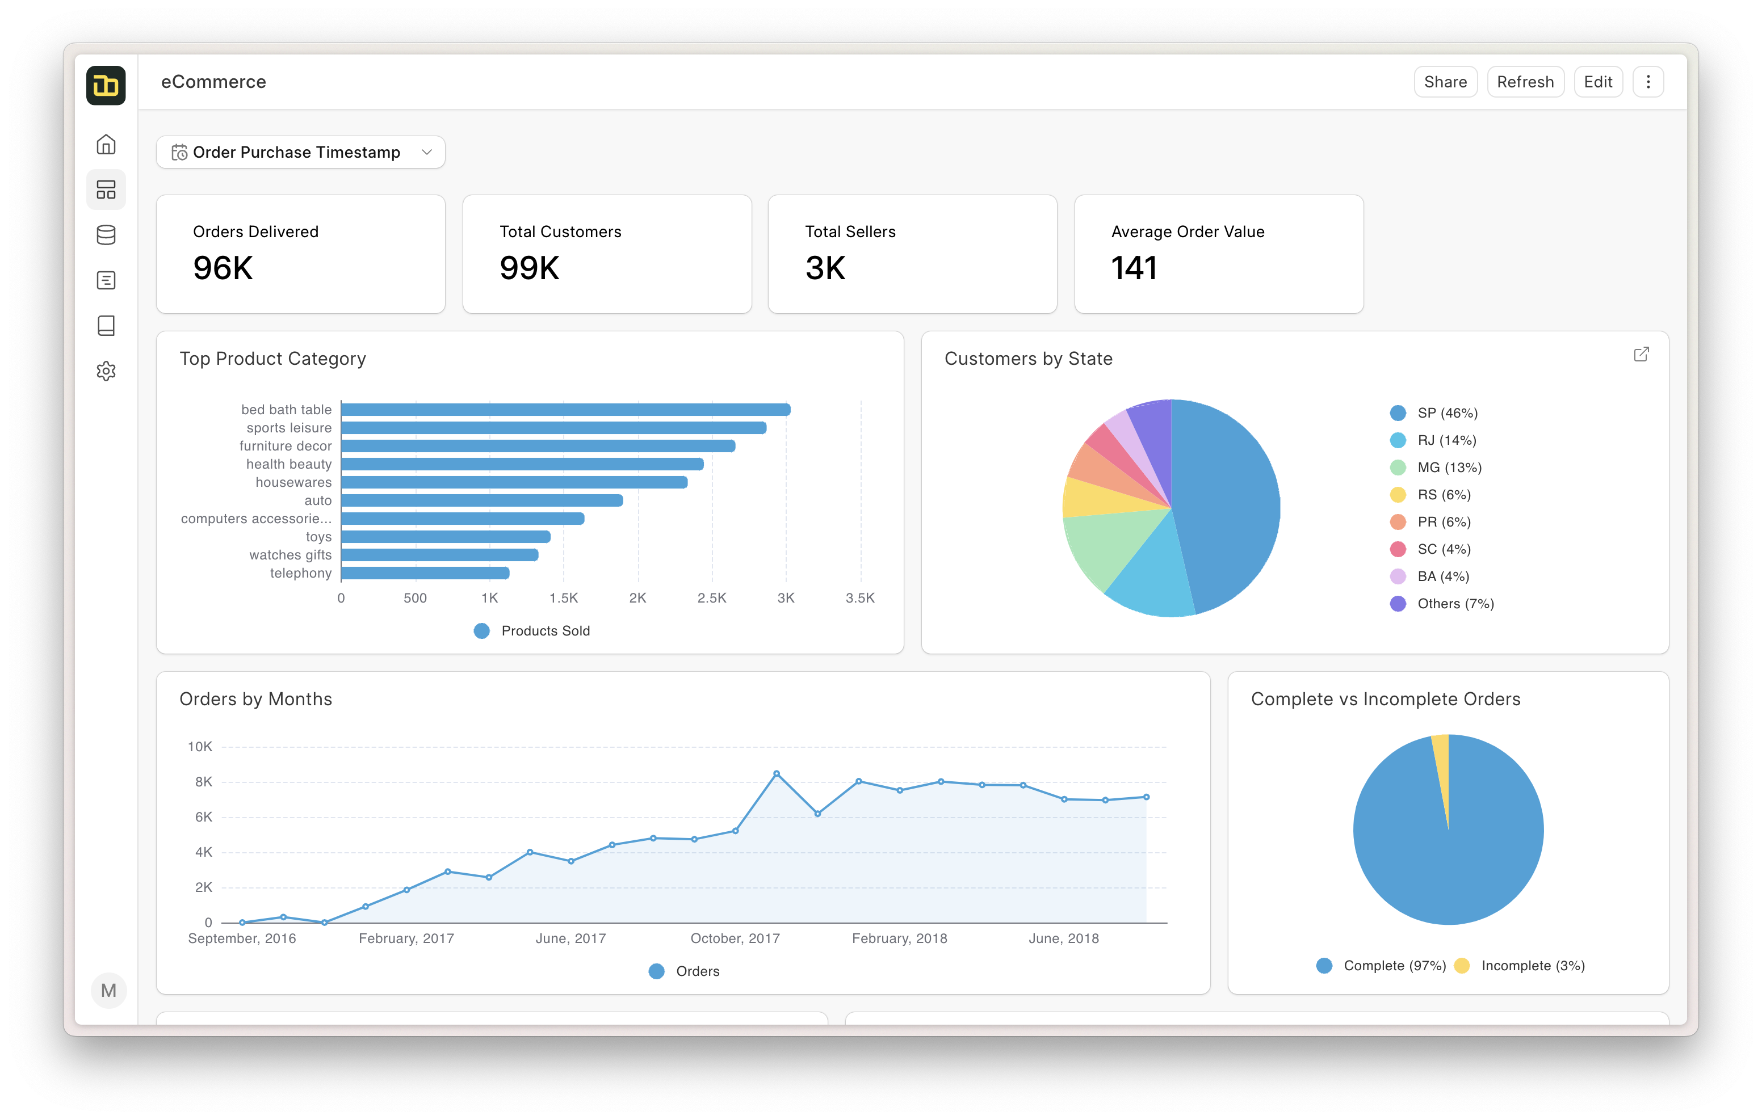Open the query editor sidebar icon
This screenshot has width=1762, height=1120.
(106, 280)
